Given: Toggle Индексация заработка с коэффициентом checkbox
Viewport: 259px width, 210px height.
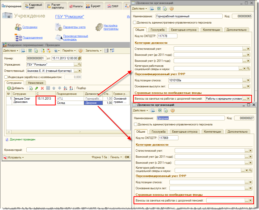Looking at the screenshot, I should coord(6,77).
